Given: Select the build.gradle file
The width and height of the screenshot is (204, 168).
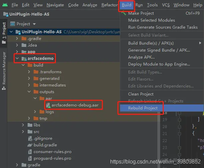Looking at the screenshot, I should (x=45, y=145).
